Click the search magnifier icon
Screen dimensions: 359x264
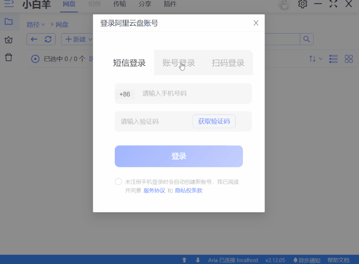point(306,39)
